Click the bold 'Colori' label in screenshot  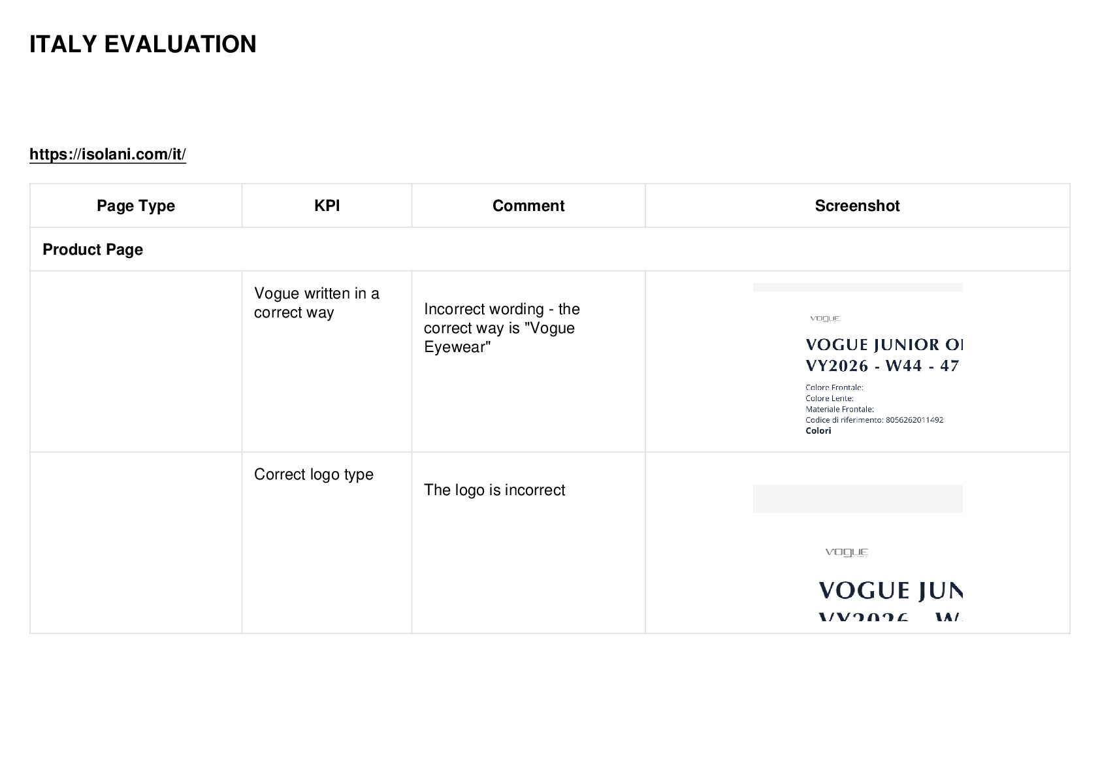point(818,431)
